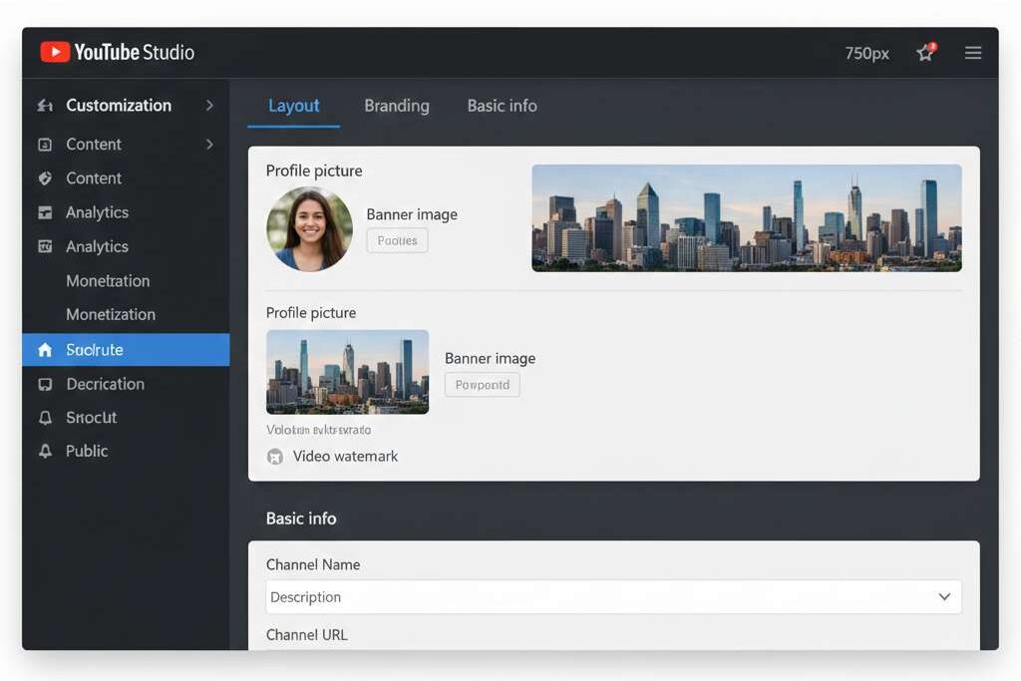Click the icon beside first Analytics item
The image size is (1021, 681).
45,212
